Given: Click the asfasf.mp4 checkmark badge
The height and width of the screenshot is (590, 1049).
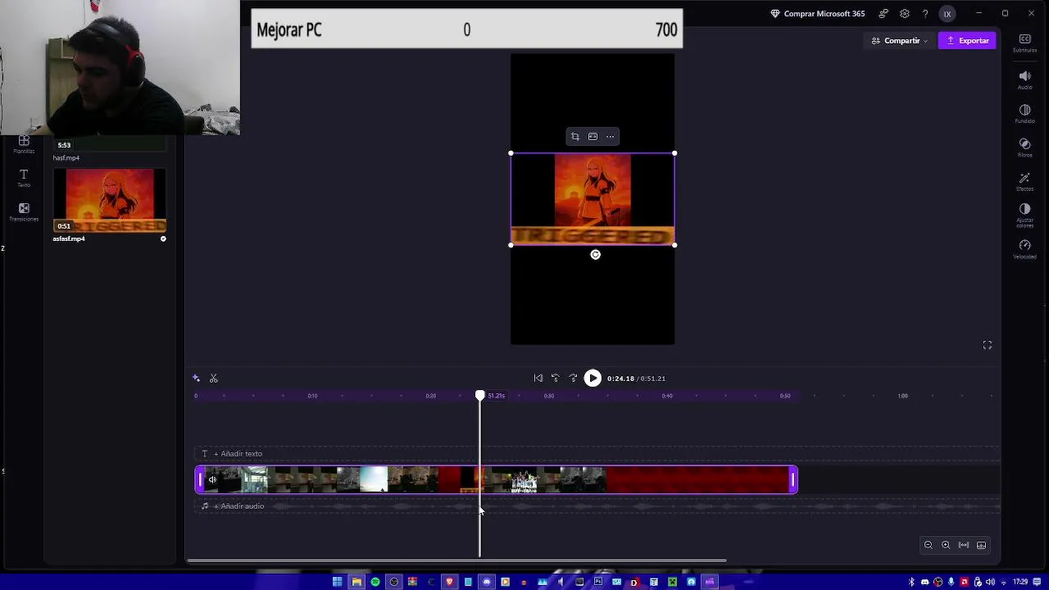Looking at the screenshot, I should 163,239.
